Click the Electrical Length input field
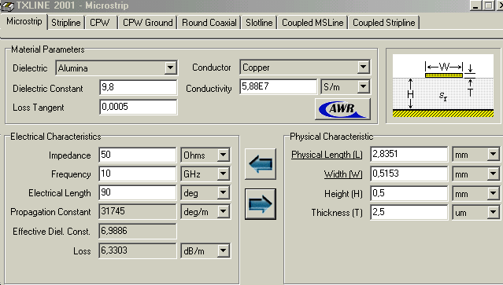The height and width of the screenshot is (285, 503). point(138,193)
